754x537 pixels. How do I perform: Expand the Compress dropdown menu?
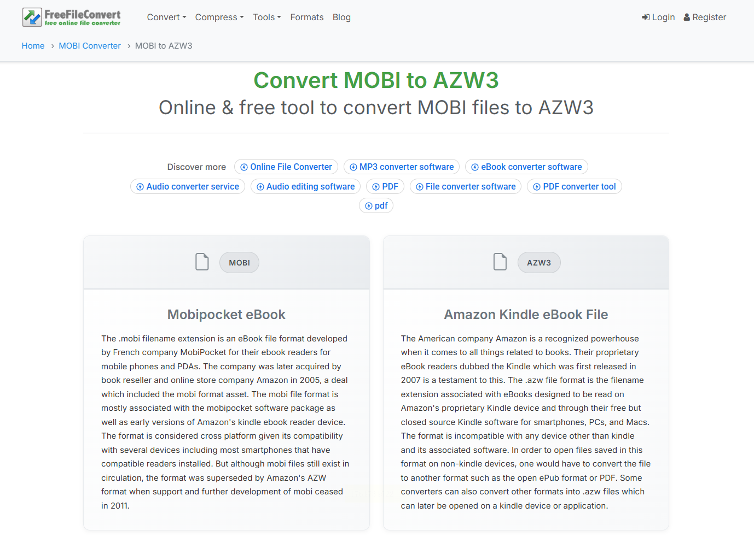[219, 17]
